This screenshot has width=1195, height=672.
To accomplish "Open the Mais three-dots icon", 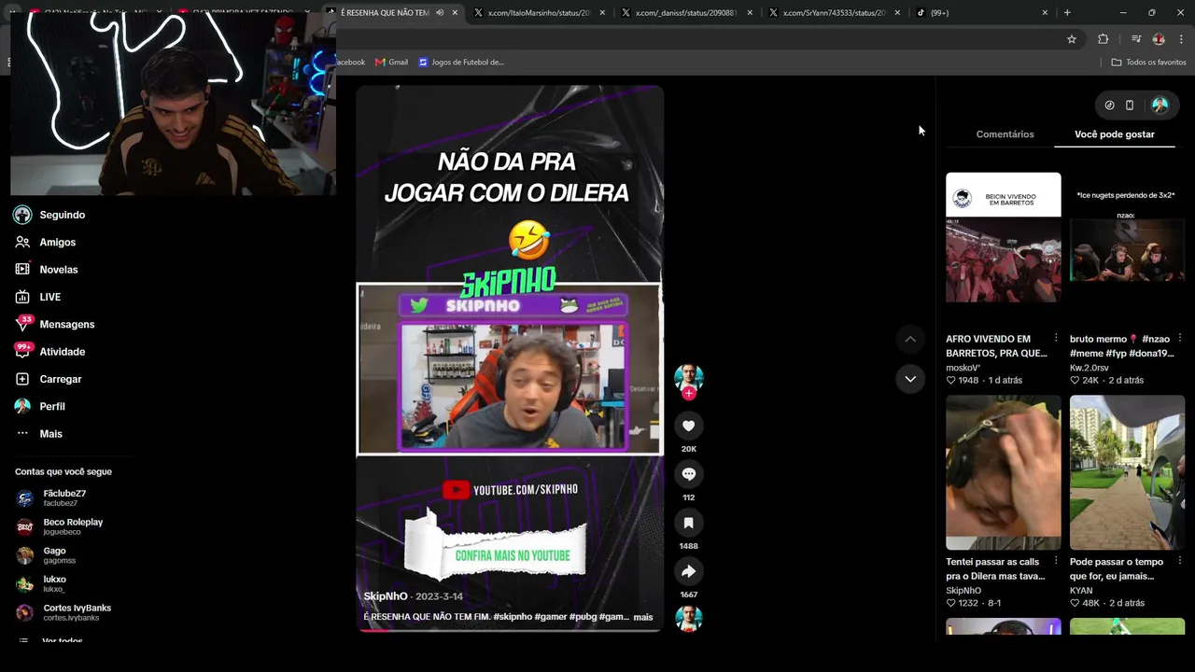I will (22, 434).
